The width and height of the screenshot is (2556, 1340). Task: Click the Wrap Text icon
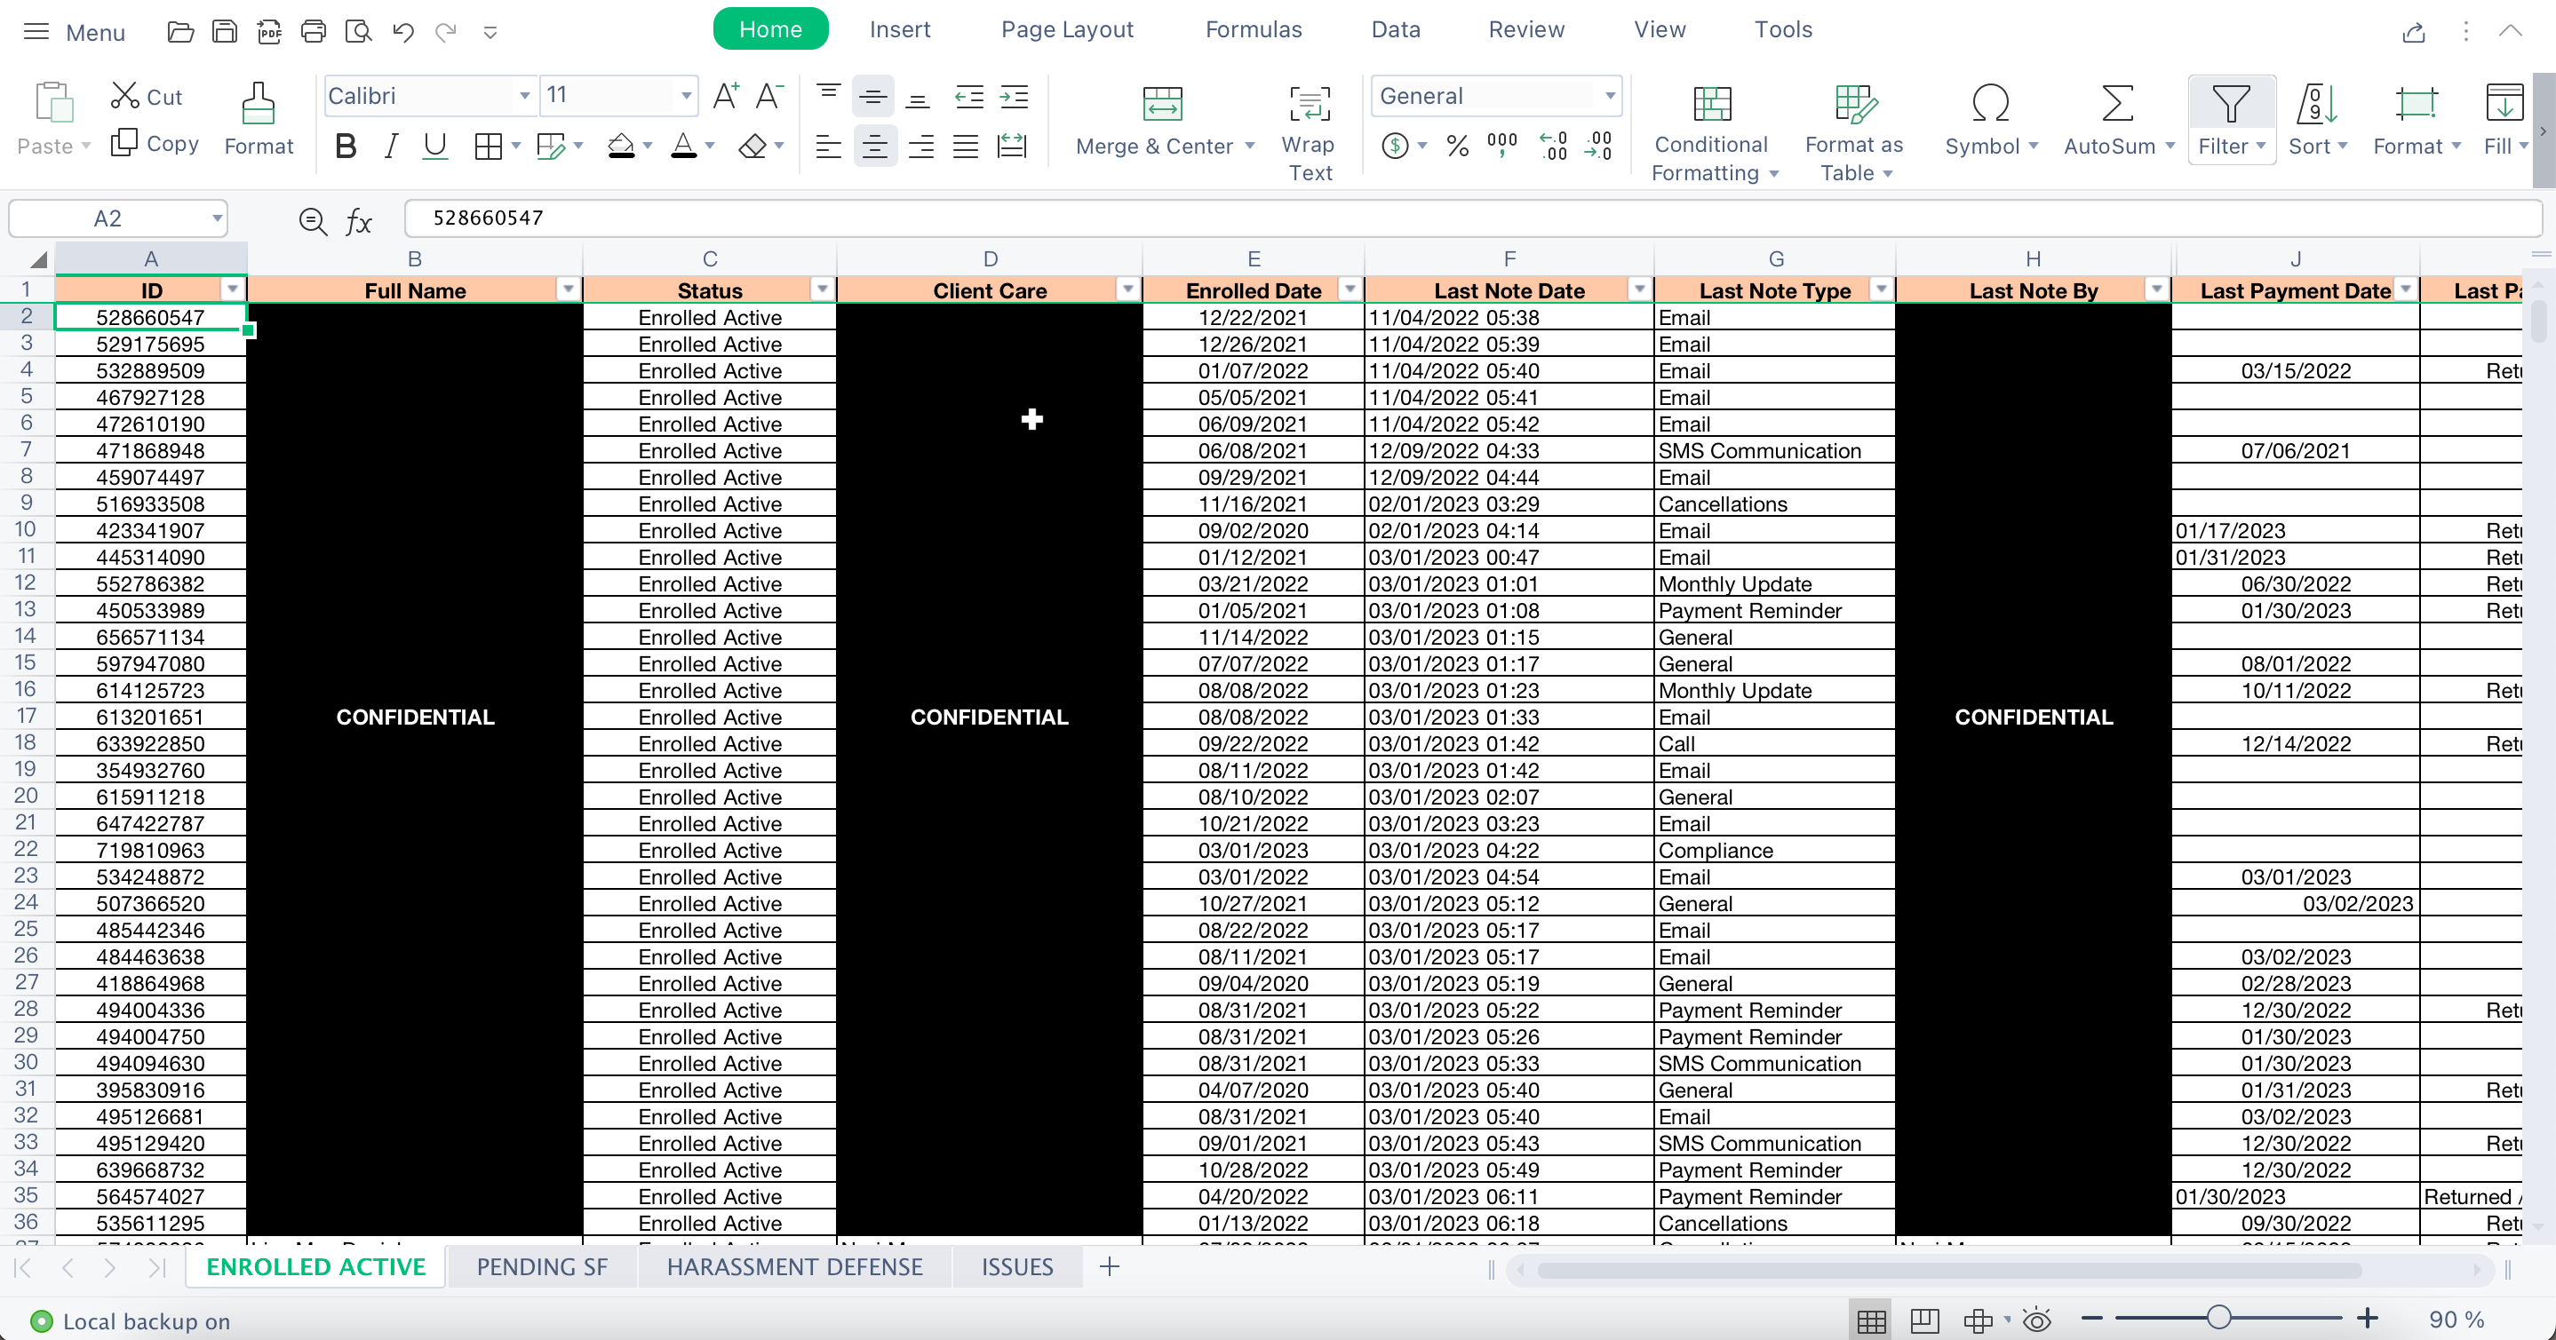tap(1309, 104)
